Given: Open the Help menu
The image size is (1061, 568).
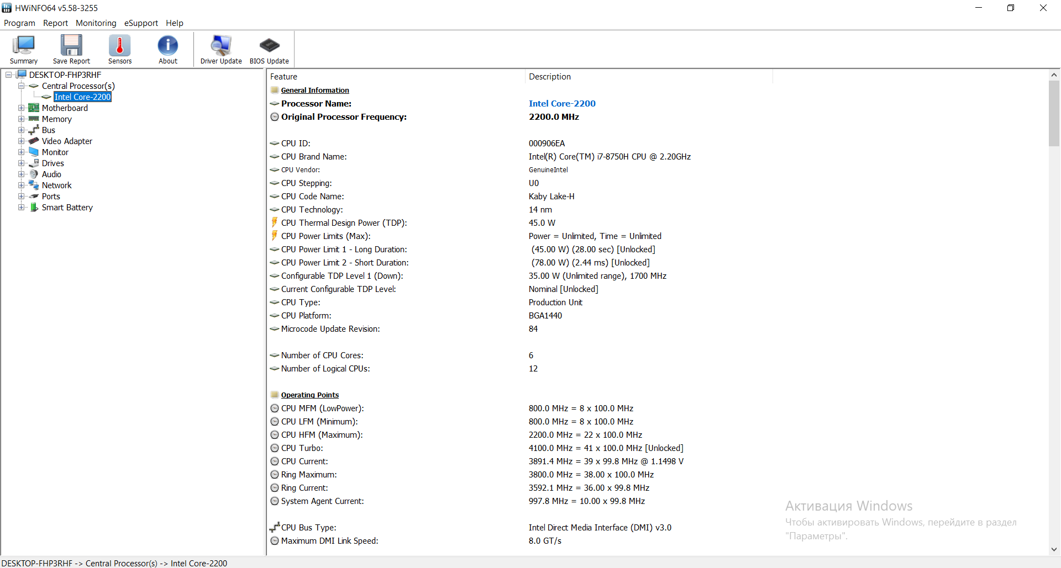Looking at the screenshot, I should (x=175, y=23).
